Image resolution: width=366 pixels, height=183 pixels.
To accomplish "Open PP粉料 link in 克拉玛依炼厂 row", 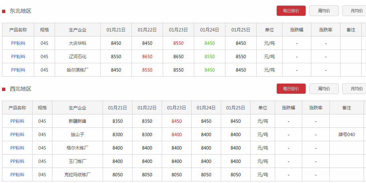I will (x=17, y=175).
